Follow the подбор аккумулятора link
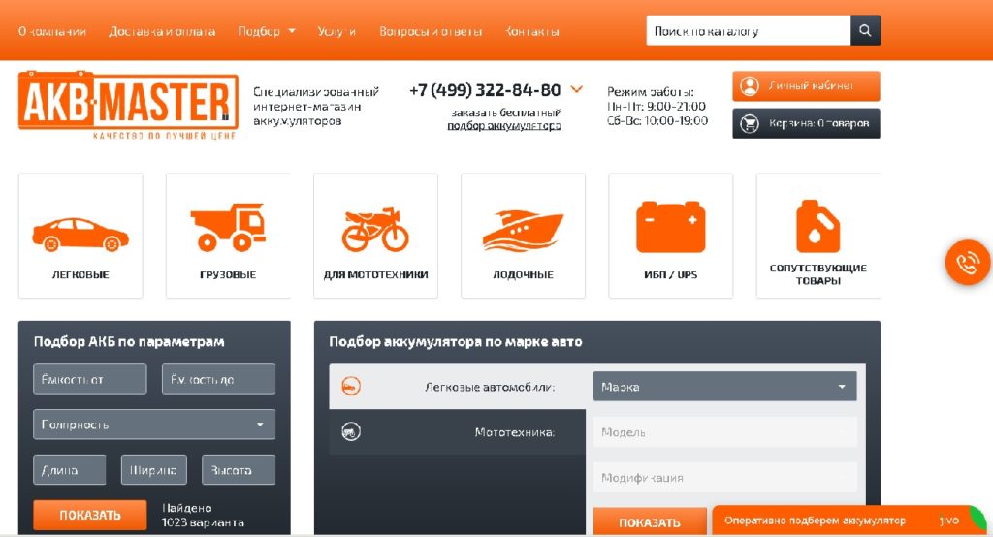993x537 pixels. click(504, 126)
